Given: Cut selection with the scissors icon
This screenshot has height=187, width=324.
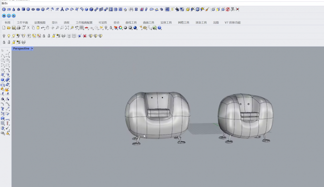Looking at the screenshot, I should (x=28, y=28).
